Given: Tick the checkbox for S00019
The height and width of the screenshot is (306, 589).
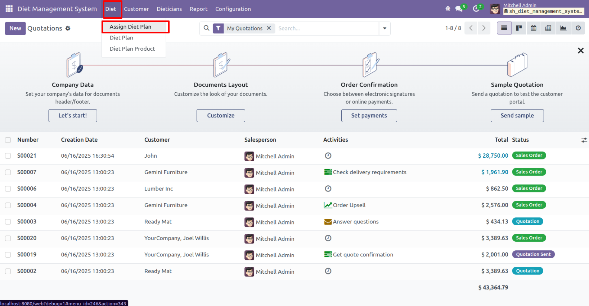Looking at the screenshot, I should [8, 255].
